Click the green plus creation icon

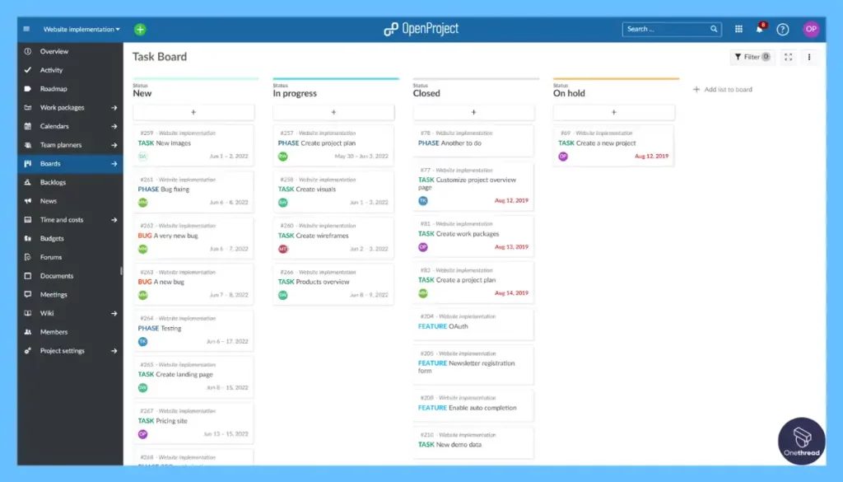[140, 28]
